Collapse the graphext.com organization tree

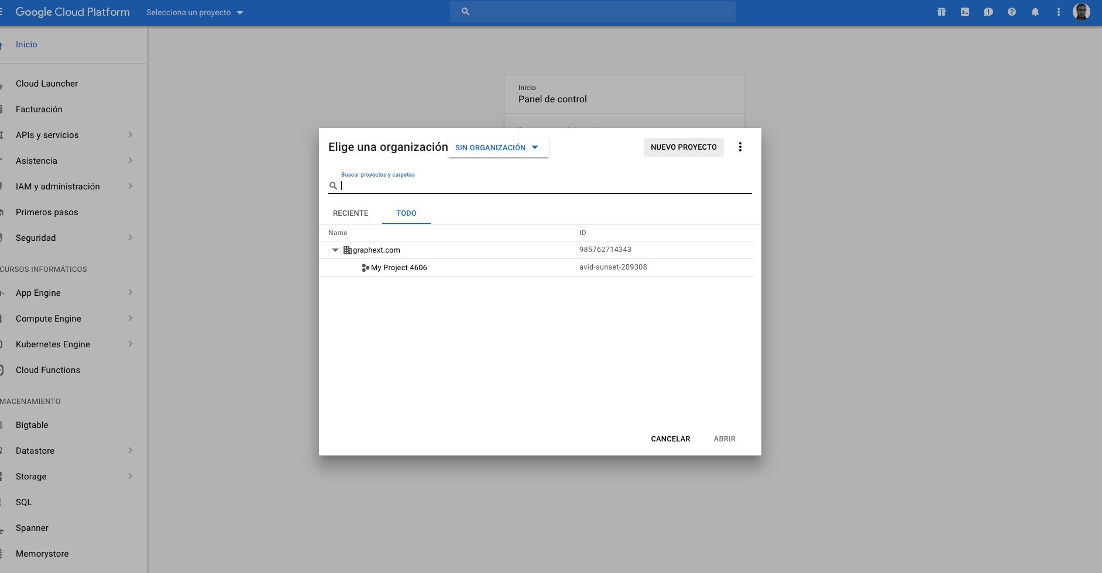[335, 250]
